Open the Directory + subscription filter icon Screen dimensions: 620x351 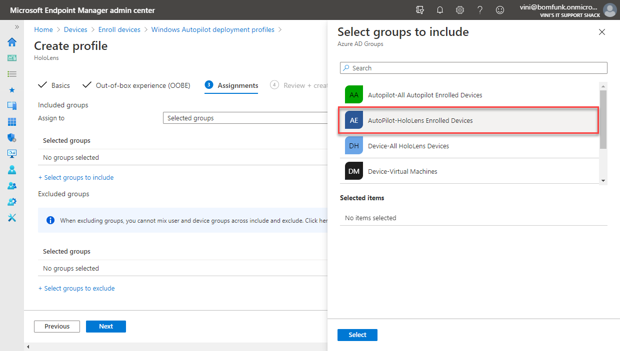point(420,10)
